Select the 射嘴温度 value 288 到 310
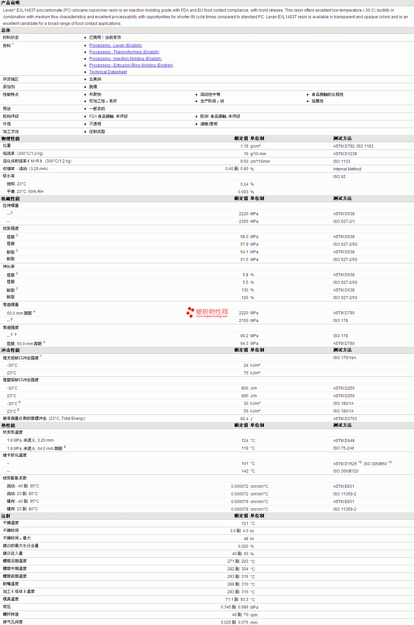The width and height of the screenshot is (414, 625). pos(238,584)
